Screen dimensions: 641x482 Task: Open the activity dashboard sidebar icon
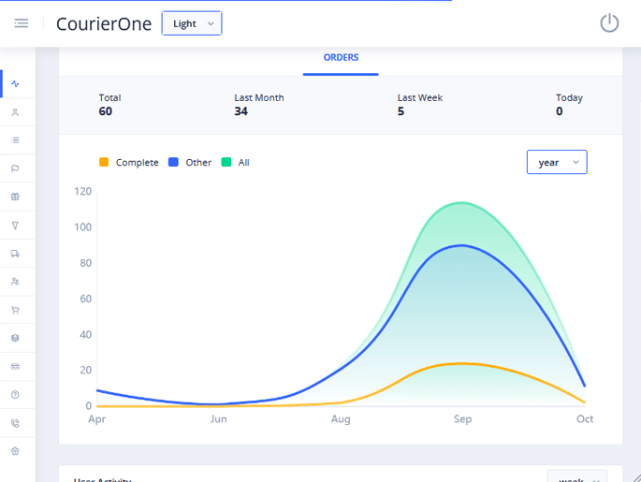(15, 84)
